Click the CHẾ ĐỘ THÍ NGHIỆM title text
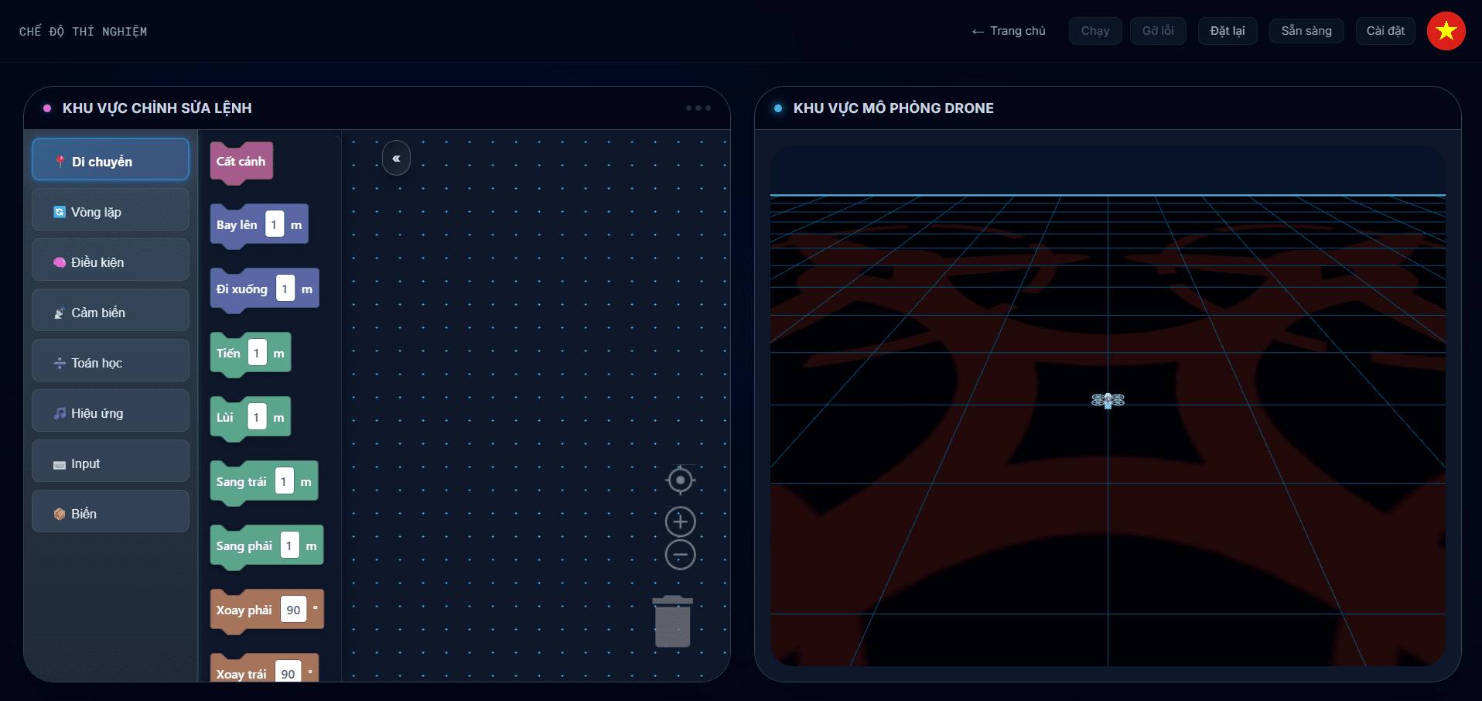Screen dimensions: 1482x701 (x=84, y=32)
